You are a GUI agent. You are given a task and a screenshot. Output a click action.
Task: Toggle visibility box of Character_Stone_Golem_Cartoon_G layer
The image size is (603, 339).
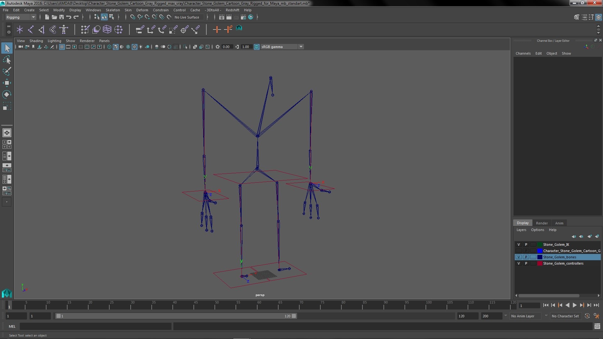[x=519, y=251]
